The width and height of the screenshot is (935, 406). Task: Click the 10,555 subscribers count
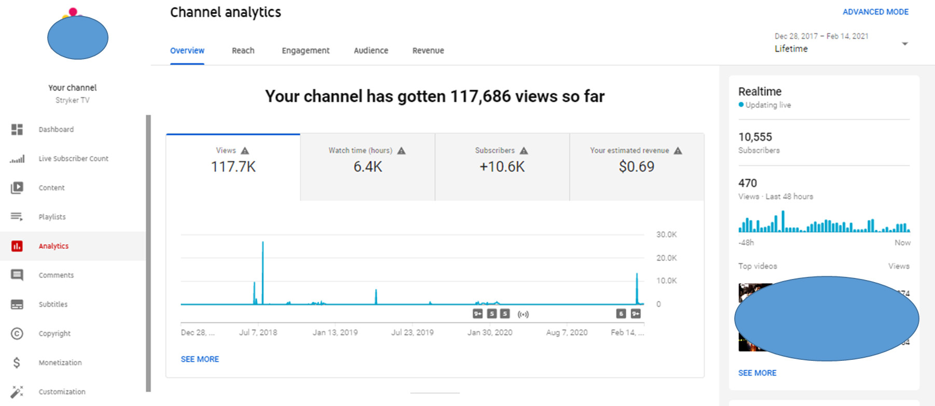pyautogui.click(x=755, y=137)
